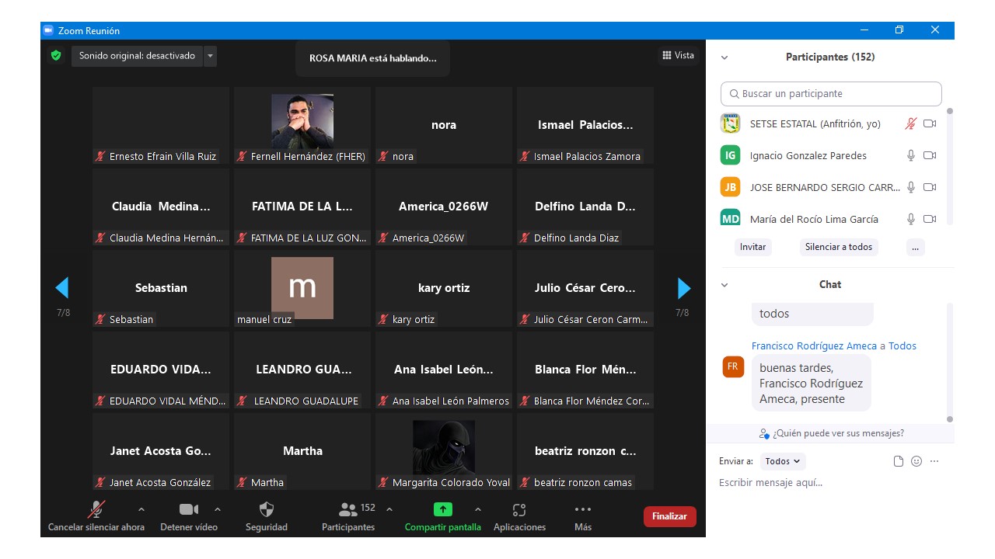Toggle Sonido original desactivado button
This screenshot has height=559, width=995.
pyautogui.click(x=137, y=56)
